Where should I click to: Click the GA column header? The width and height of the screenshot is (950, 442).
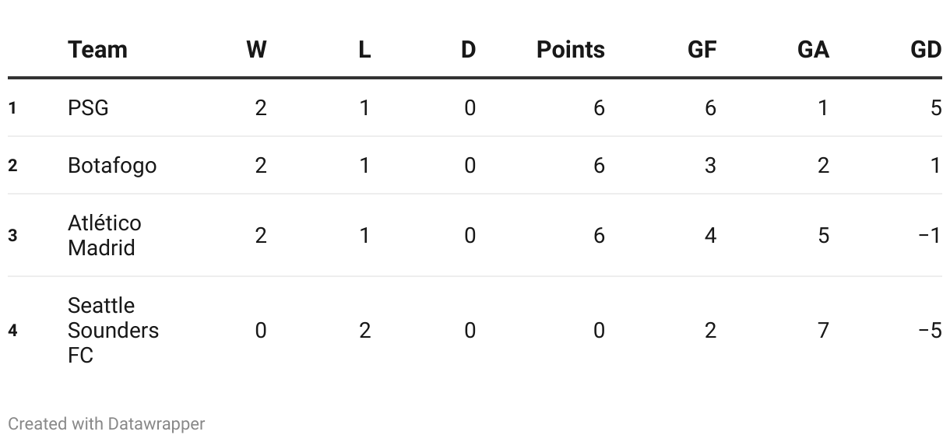[813, 50]
